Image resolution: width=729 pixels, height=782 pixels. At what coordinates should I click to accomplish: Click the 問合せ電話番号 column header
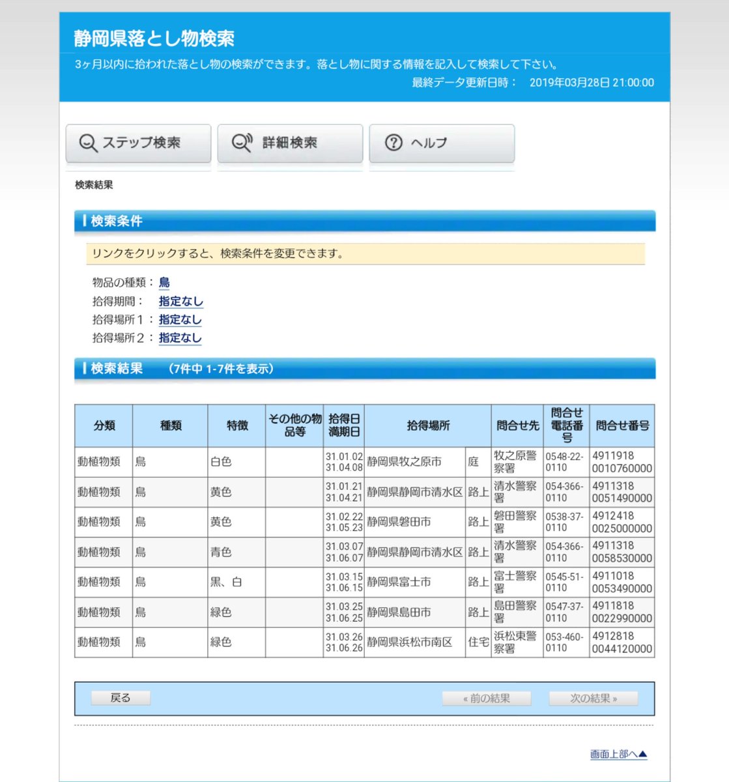(x=567, y=426)
